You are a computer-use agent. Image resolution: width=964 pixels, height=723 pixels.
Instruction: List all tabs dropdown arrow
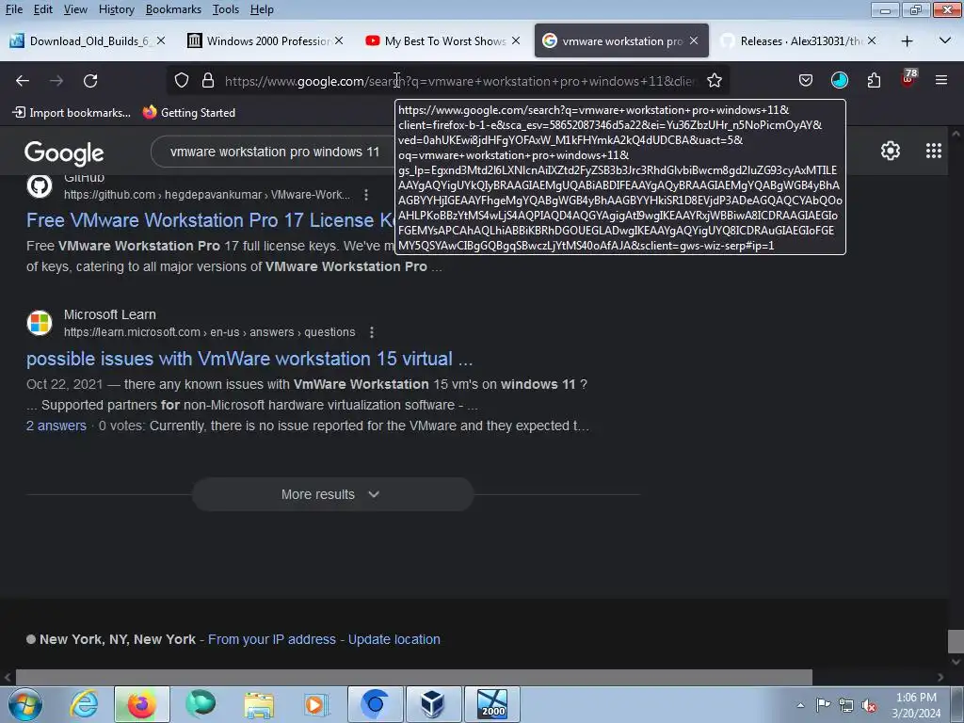point(945,41)
